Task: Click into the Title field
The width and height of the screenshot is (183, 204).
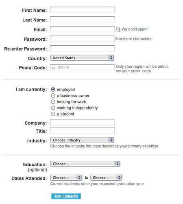Action: pyautogui.click(x=82, y=131)
